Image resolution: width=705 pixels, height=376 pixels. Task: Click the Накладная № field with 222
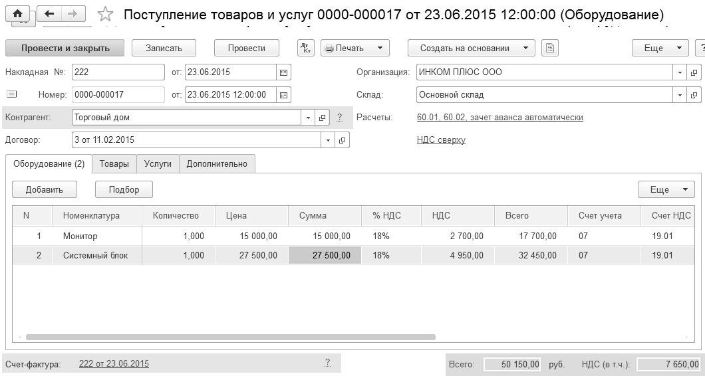[118, 72]
